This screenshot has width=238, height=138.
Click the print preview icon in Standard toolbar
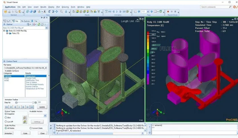coord(9,12)
